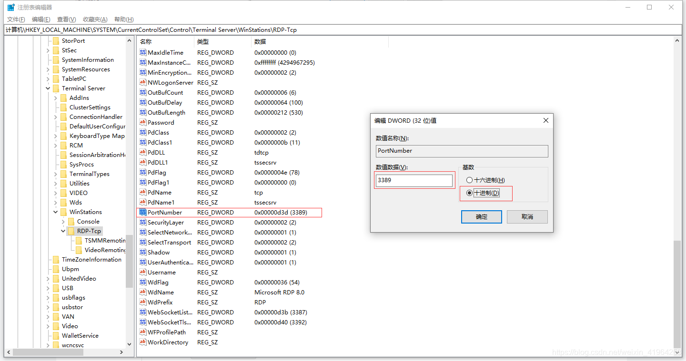The height and width of the screenshot is (361, 686).
Task: Select the TerminalTypes tree item
Action: [89, 174]
